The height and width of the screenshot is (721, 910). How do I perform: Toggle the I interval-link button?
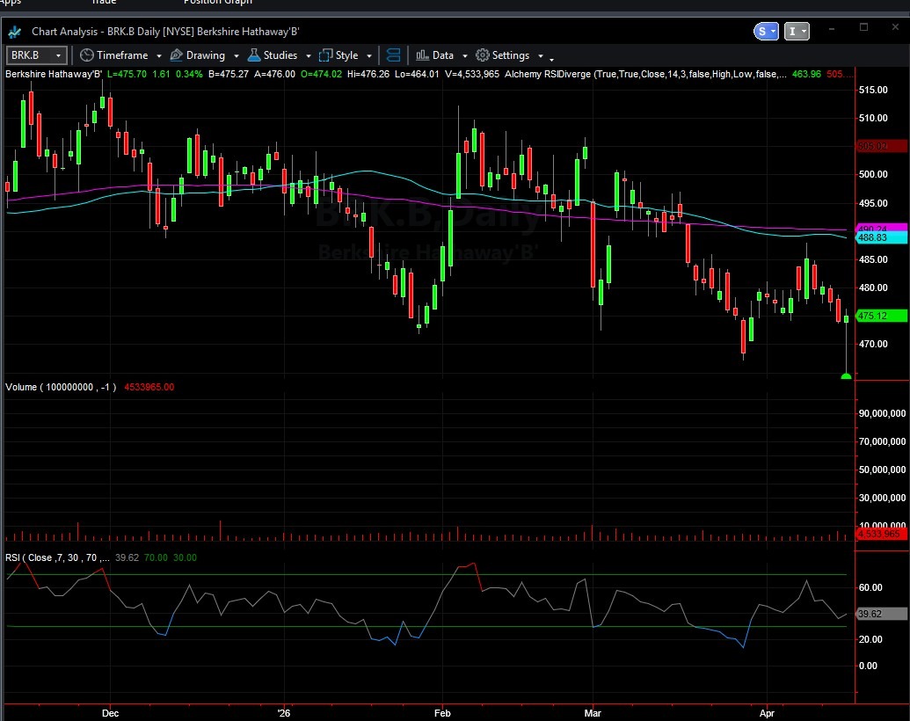point(797,31)
